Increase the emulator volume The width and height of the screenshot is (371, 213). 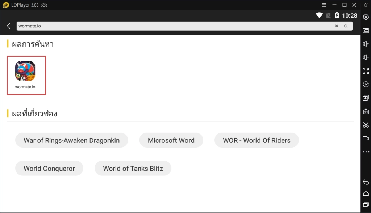coord(366,44)
